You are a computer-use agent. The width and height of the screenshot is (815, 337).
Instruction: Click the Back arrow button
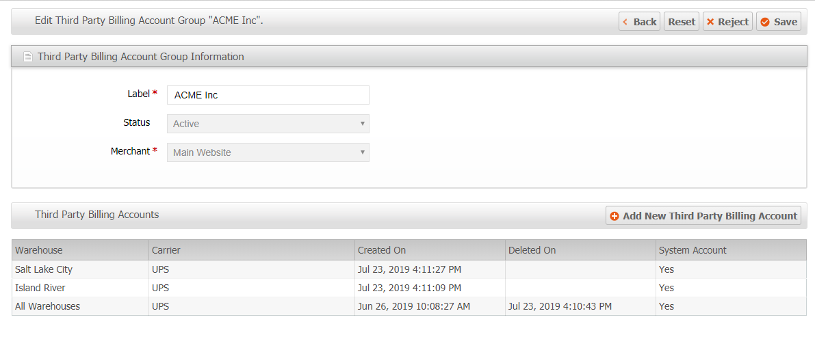click(x=639, y=22)
